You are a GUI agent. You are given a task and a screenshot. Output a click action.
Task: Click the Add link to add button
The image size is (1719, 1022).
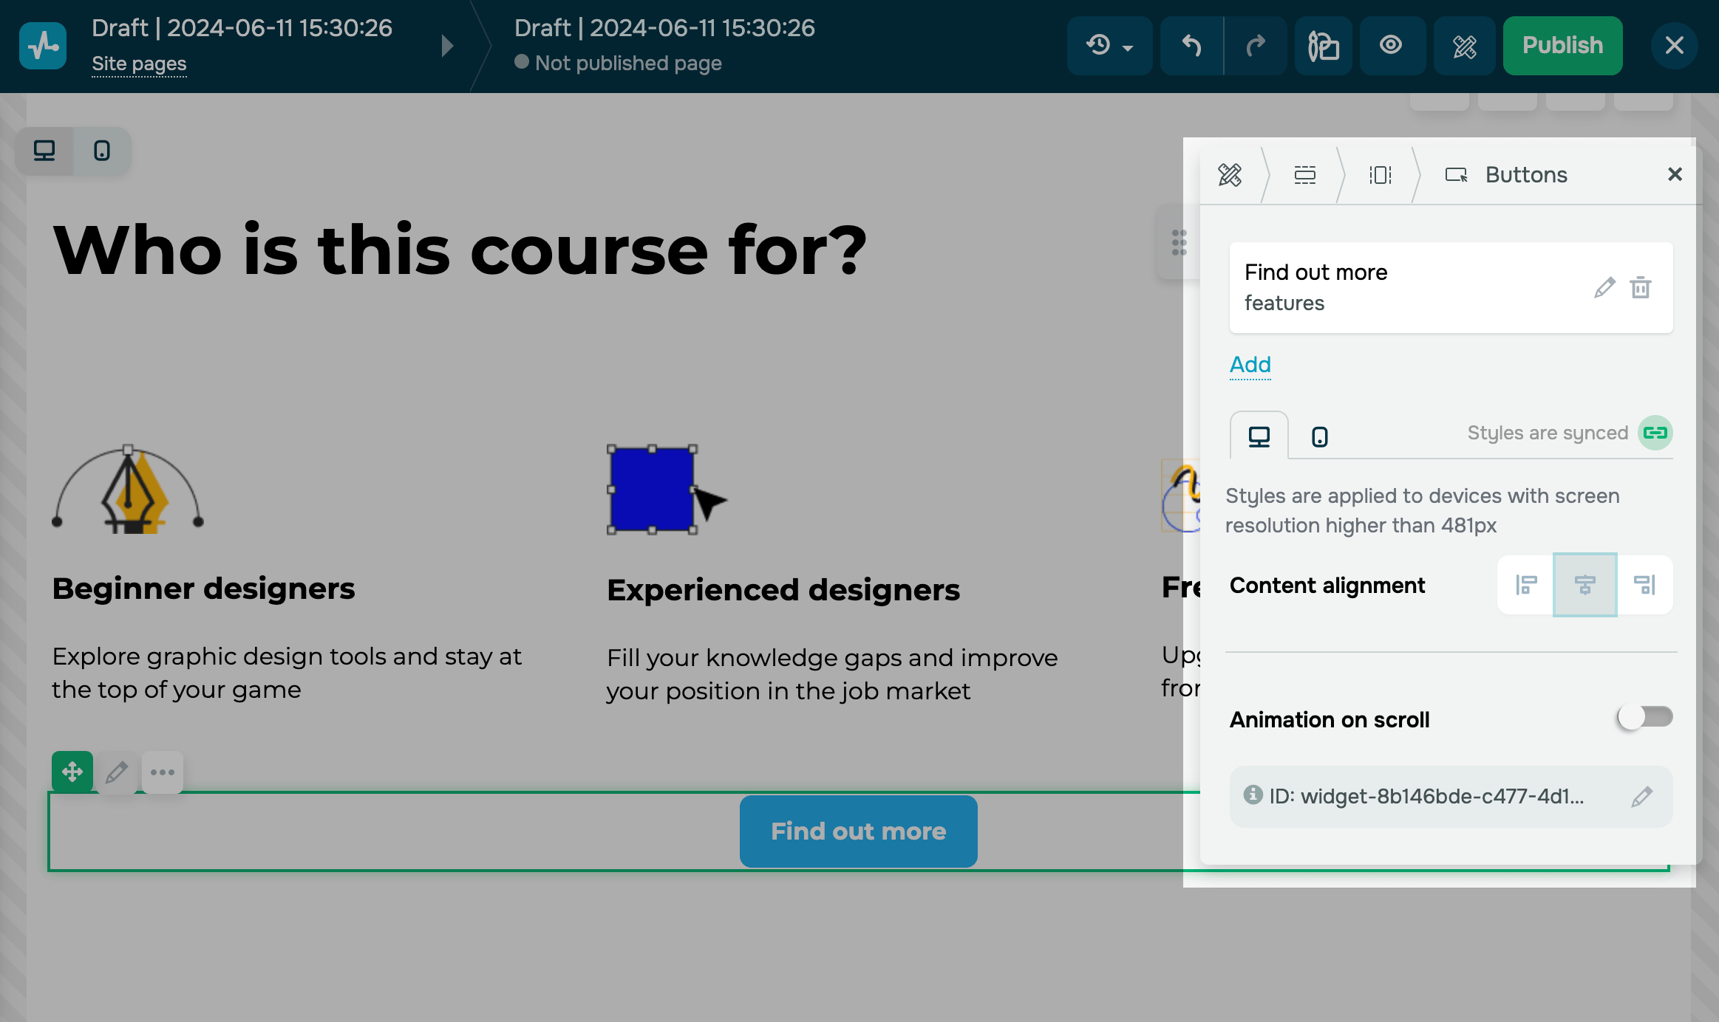pos(1250,365)
